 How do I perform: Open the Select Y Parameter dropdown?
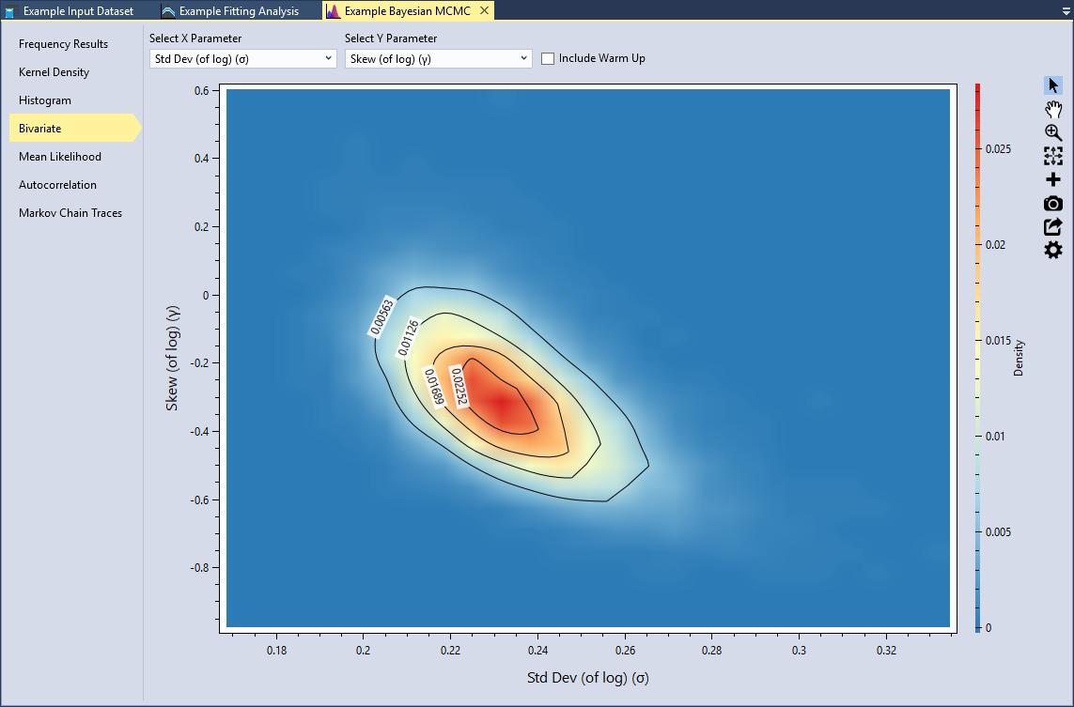[x=438, y=58]
